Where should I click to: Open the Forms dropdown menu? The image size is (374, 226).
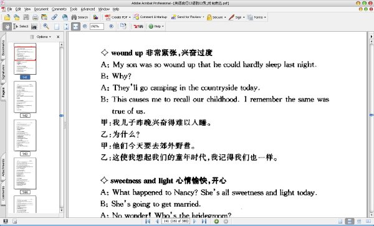(x=257, y=17)
